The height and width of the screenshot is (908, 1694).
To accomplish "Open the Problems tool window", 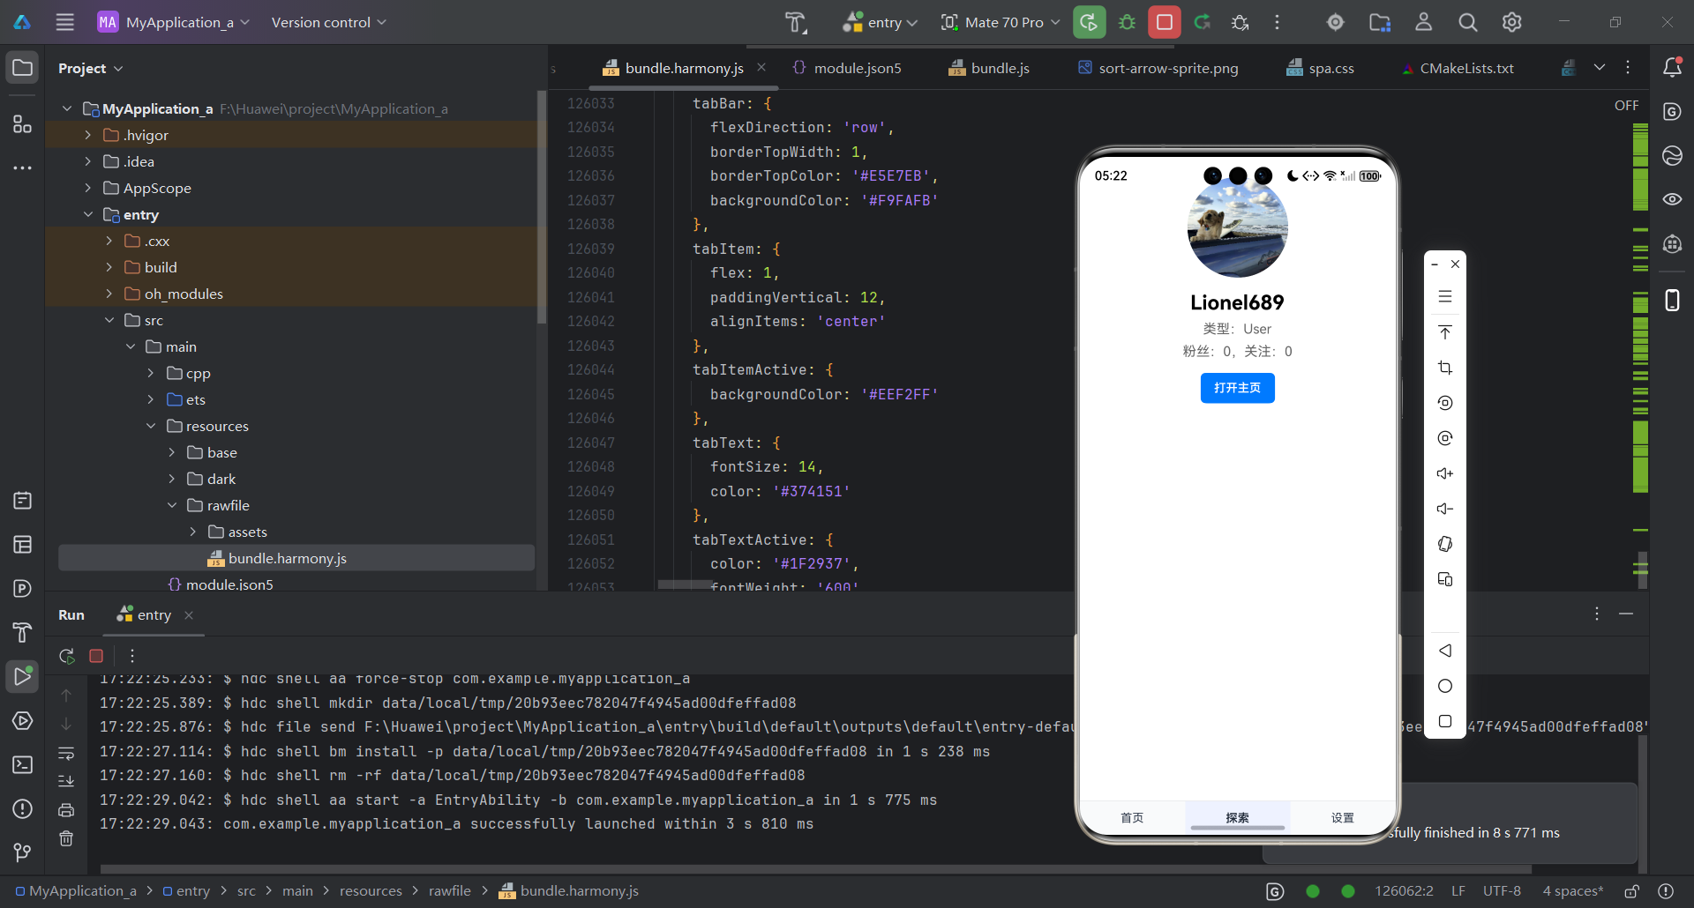I will (x=22, y=809).
